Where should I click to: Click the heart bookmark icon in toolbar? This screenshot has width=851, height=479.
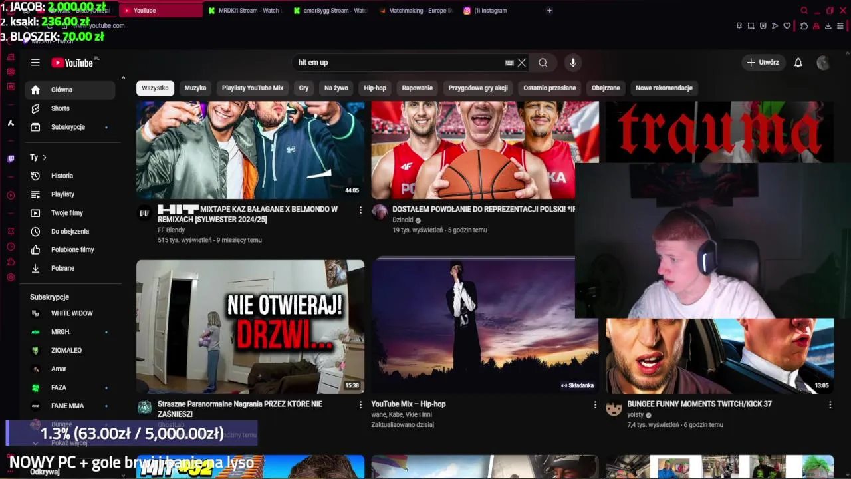(787, 26)
